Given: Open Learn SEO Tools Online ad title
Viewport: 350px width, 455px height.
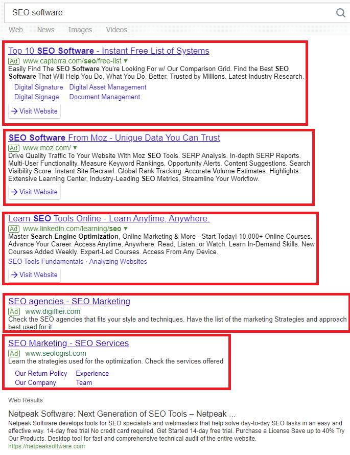Looking at the screenshot, I should 109,218.
